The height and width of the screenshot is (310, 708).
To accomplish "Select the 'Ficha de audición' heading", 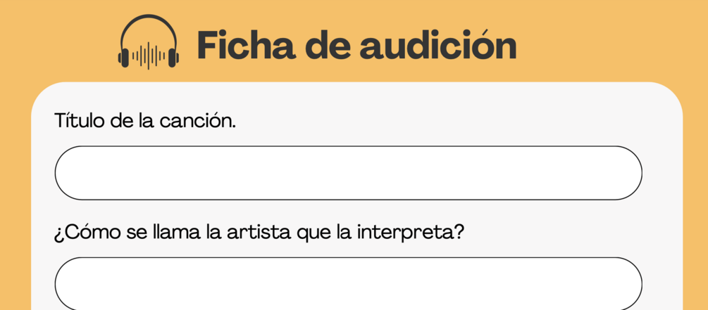I will click(356, 45).
